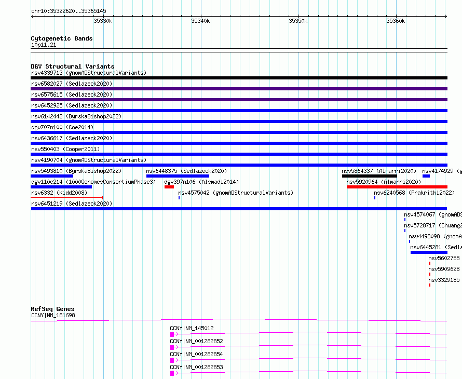Click the blue bar for dgv707n100
Viewport: 462px width, 379px height.
tap(239, 132)
